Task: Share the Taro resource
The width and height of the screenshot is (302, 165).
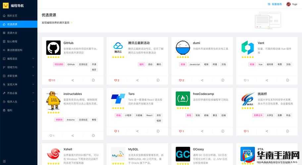Action: coord(137,131)
